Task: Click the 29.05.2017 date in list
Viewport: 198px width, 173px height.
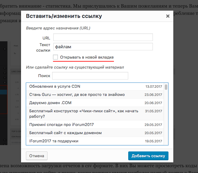Action: pos(154,125)
